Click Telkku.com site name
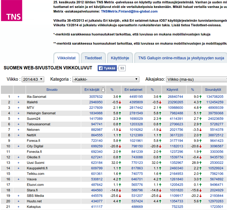 click(x=35, y=174)
